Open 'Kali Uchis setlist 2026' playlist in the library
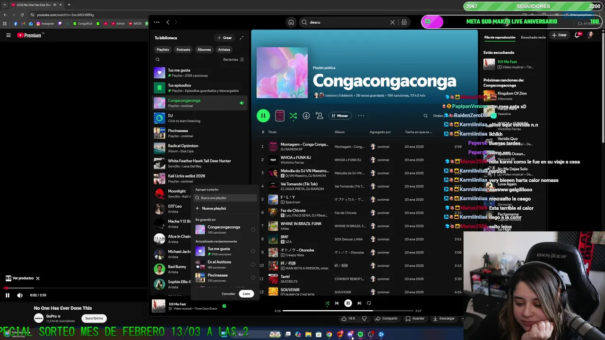Image resolution: width=605 pixels, height=340 pixels. (x=199, y=178)
